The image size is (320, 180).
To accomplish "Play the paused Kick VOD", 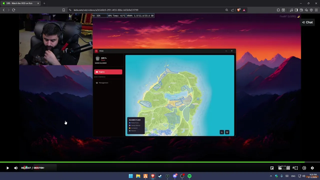I will (x=7, y=168).
